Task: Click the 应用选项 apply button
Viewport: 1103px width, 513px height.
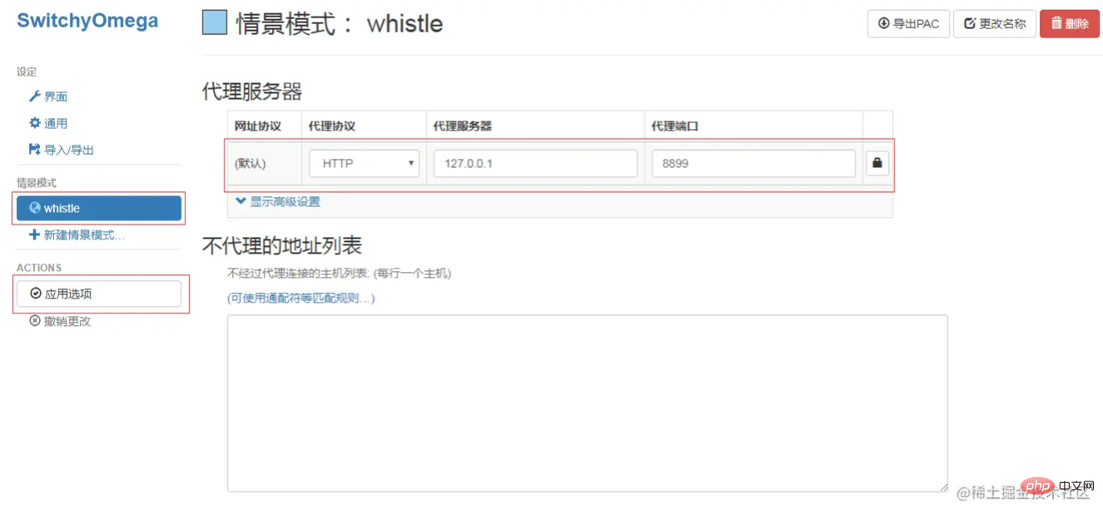Action: (x=99, y=293)
